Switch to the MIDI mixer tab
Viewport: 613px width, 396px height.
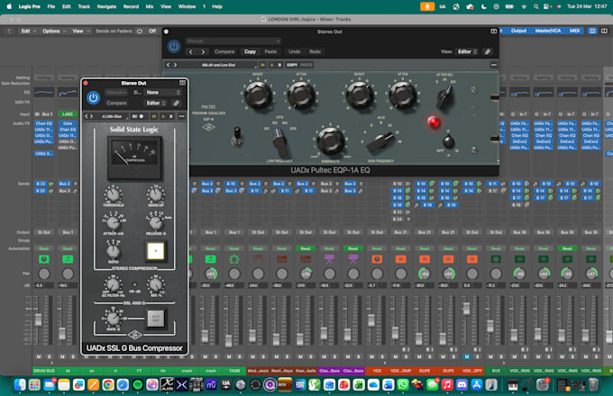(574, 31)
